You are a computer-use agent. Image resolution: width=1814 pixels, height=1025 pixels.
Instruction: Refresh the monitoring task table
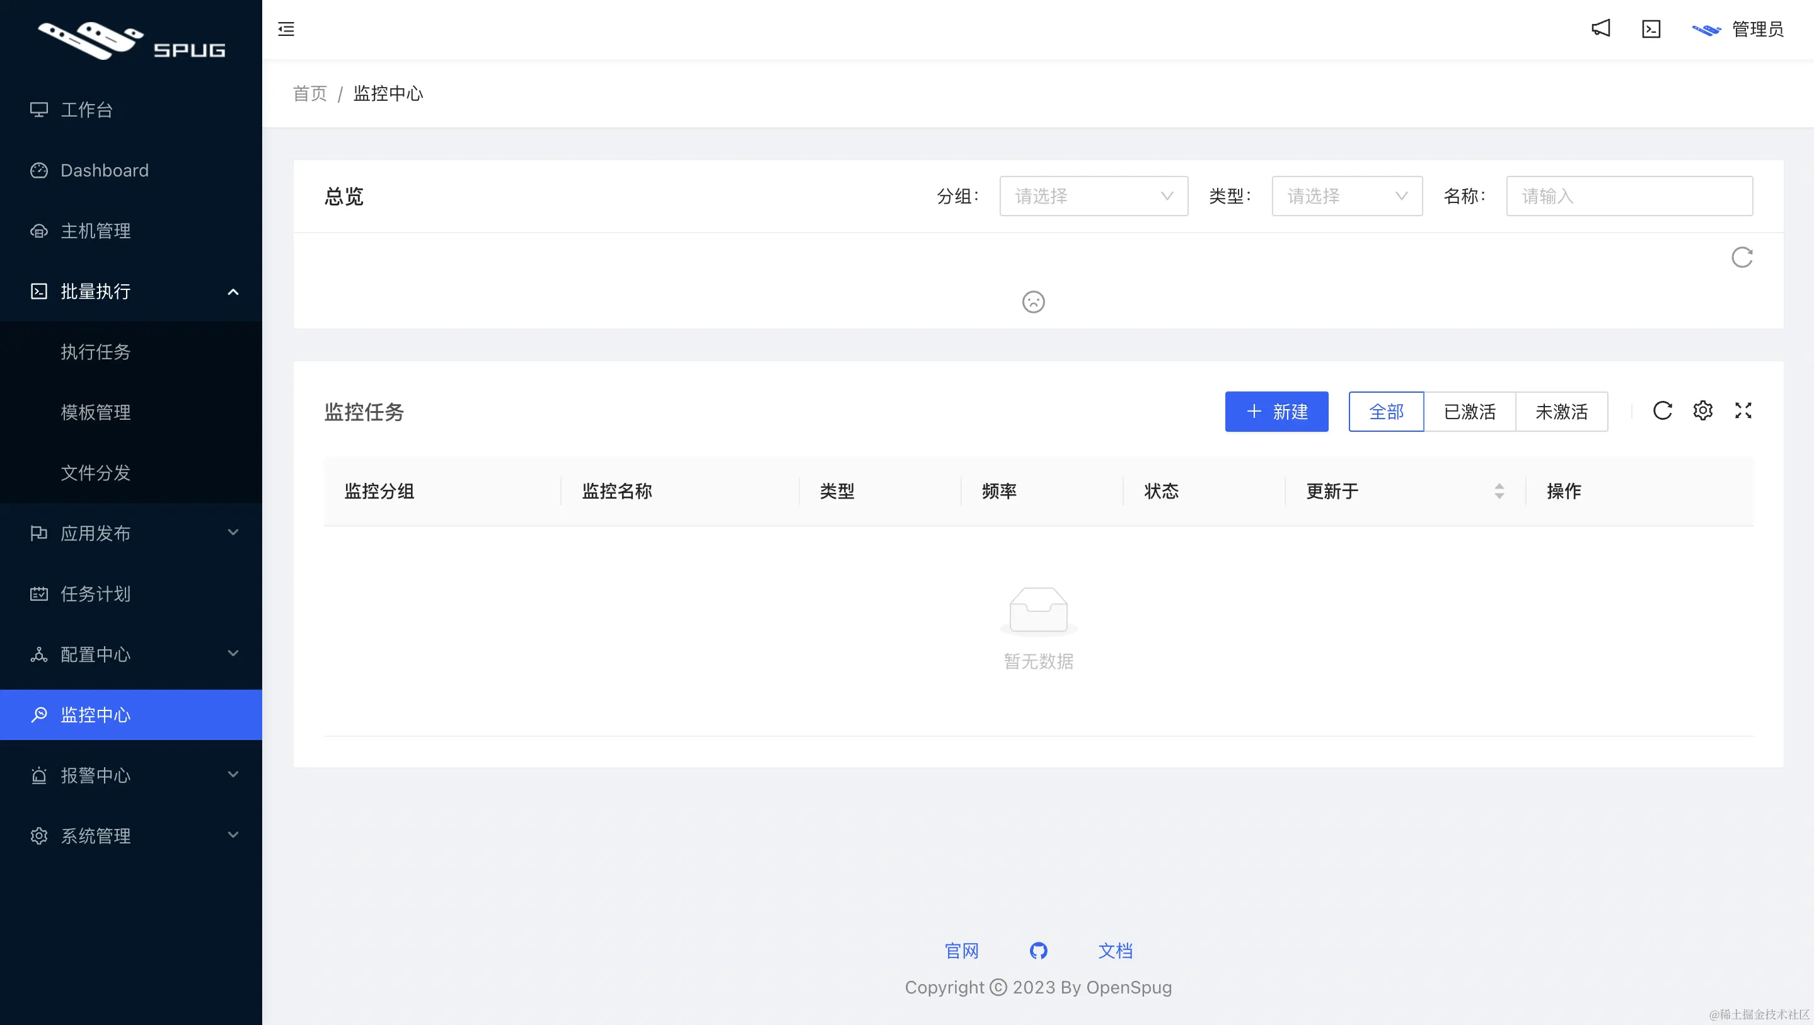coord(1662,411)
